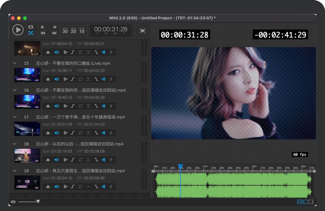Screen dimensions: 325x211
Task: Toggle the loop playlist icon
Action: click(x=31, y=27)
